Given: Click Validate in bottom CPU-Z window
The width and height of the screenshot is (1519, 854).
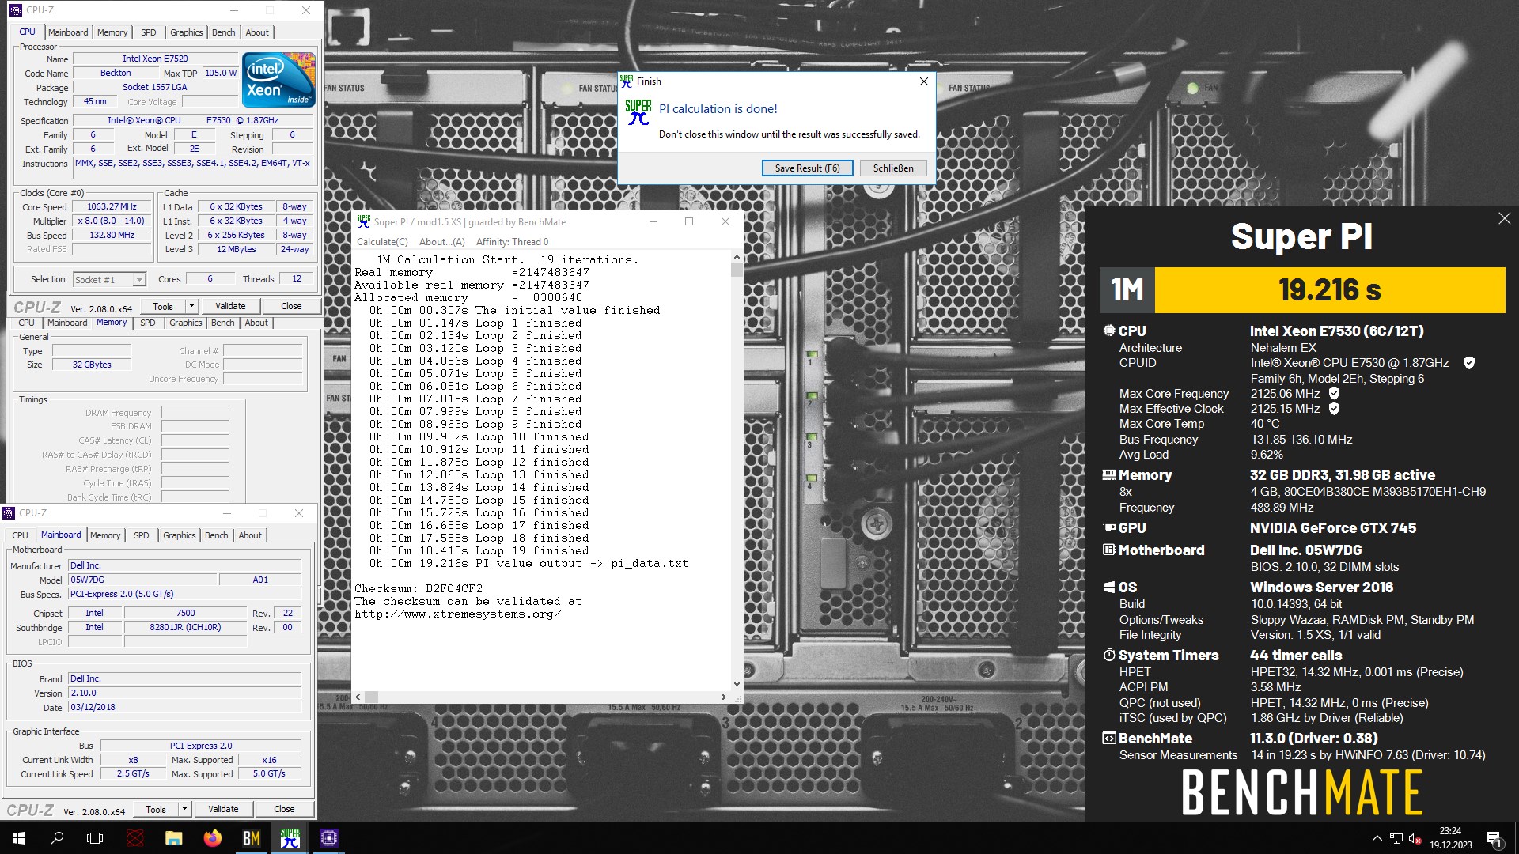Looking at the screenshot, I should point(223,809).
